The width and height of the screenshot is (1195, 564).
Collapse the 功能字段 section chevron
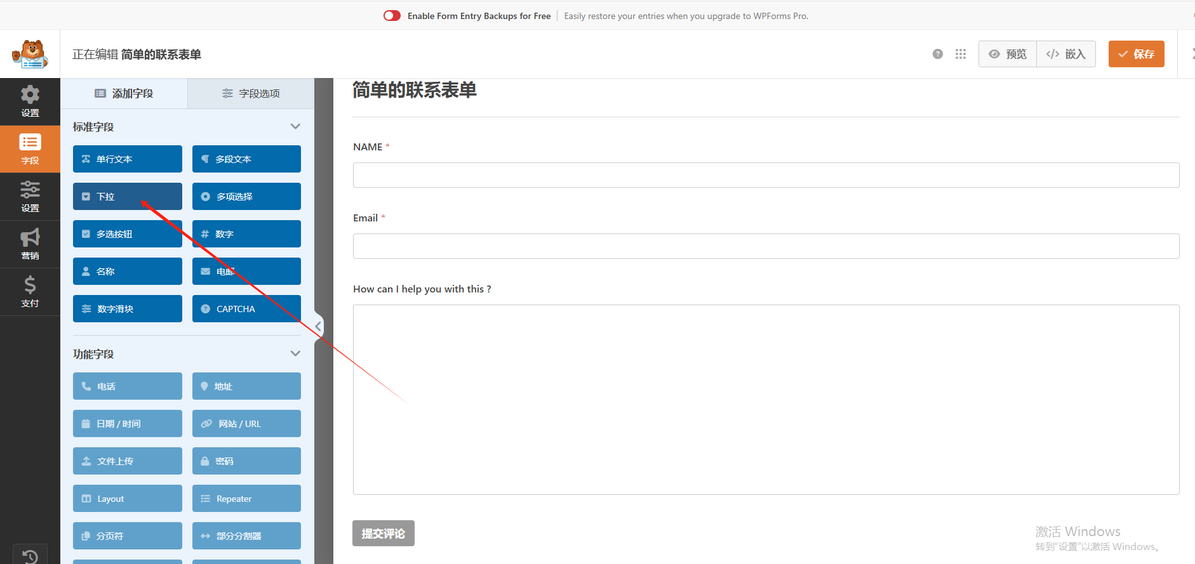pyautogui.click(x=295, y=353)
